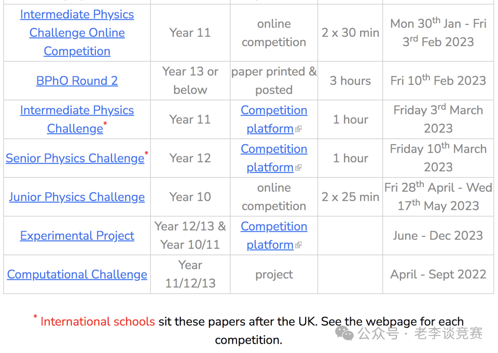The width and height of the screenshot is (498, 353).
Task: Click the 2 x 25 min duration cell
Action: point(350,197)
